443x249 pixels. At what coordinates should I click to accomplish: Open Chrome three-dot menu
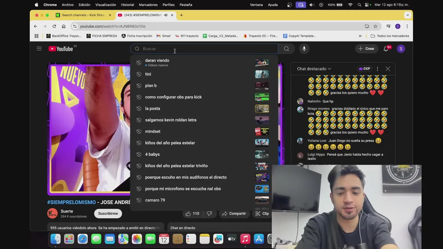click(x=407, y=26)
